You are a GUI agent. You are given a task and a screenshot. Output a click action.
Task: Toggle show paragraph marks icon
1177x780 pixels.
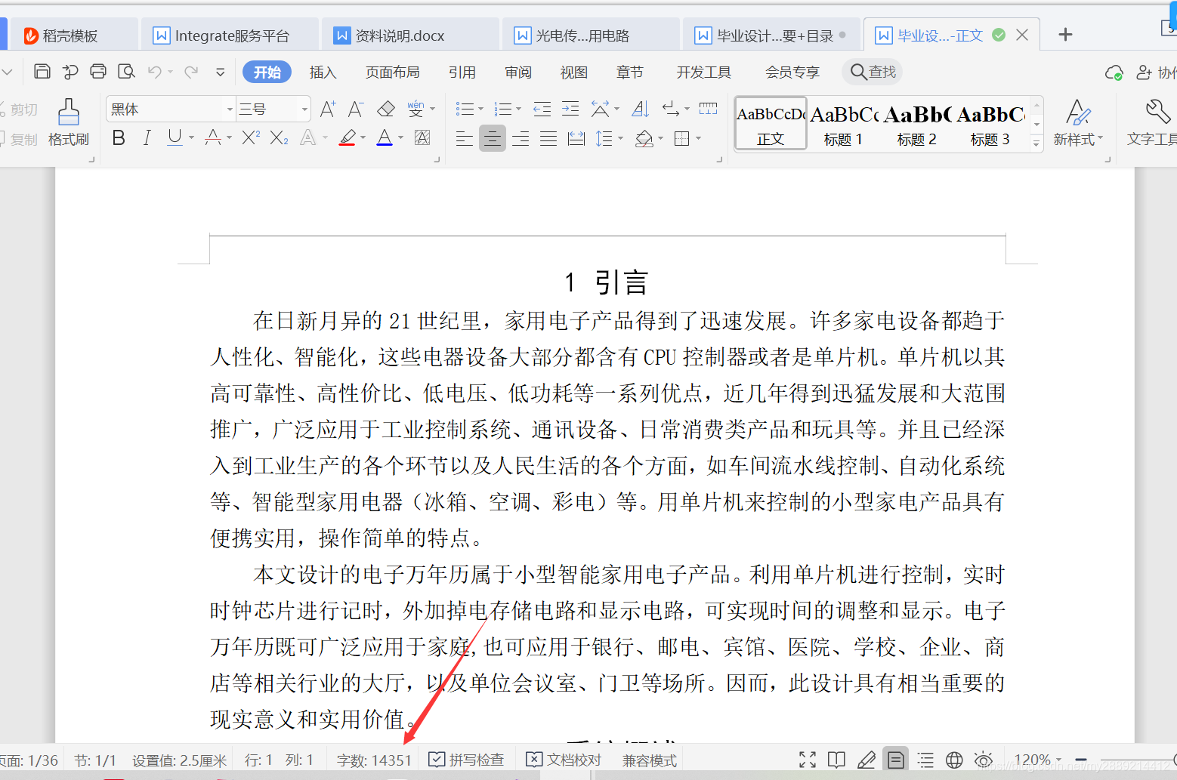[670, 109]
